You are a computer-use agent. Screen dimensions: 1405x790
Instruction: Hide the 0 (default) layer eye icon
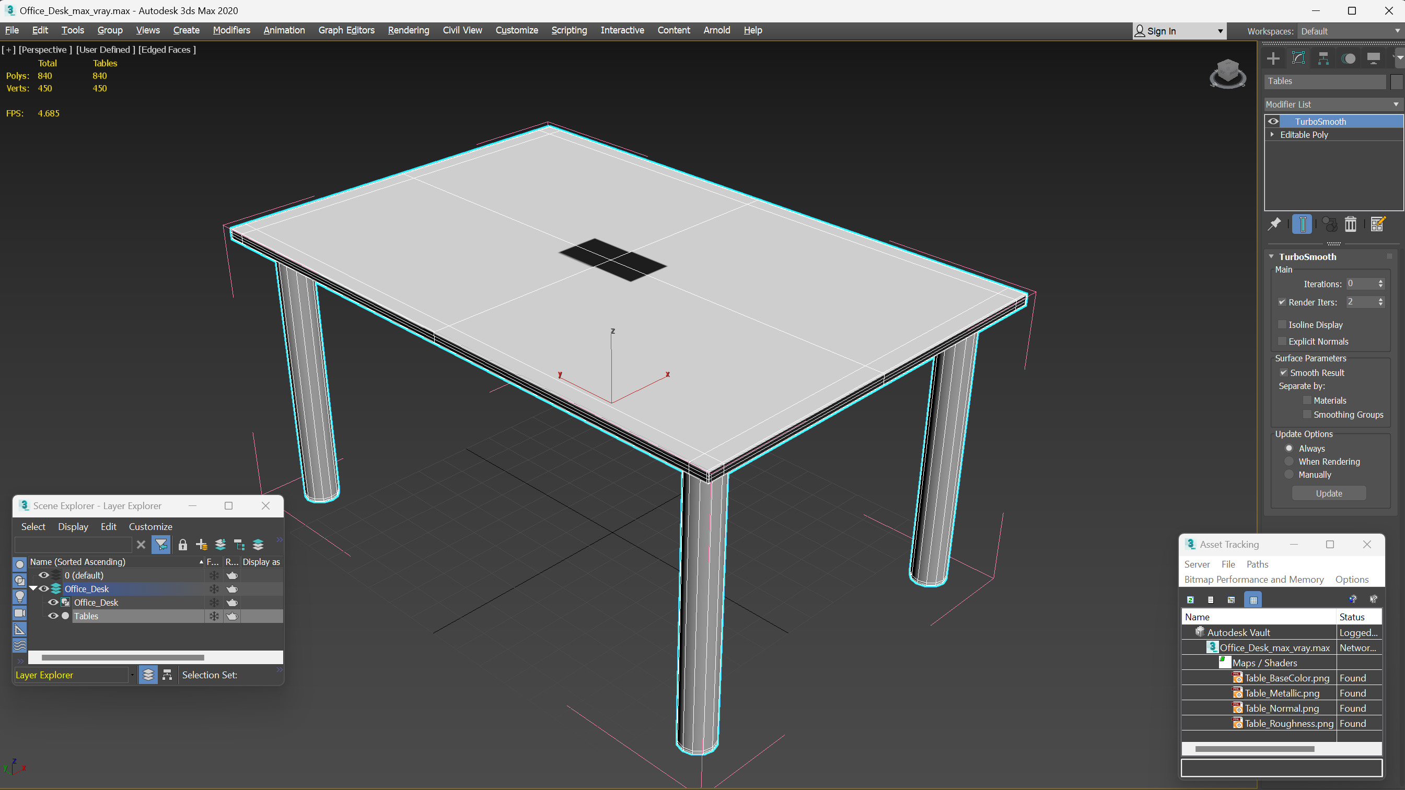tap(44, 575)
